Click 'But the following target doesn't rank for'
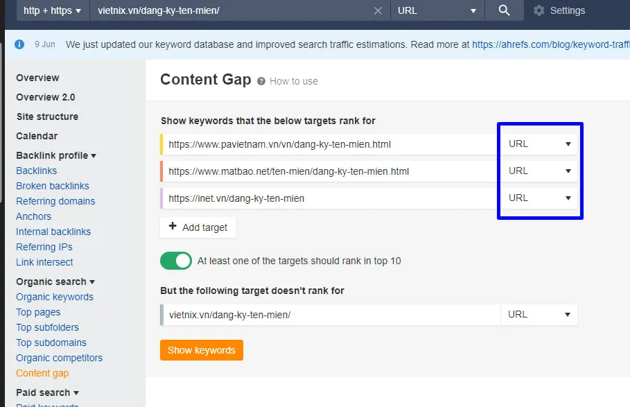Image resolution: width=630 pixels, height=407 pixels. pos(252,291)
